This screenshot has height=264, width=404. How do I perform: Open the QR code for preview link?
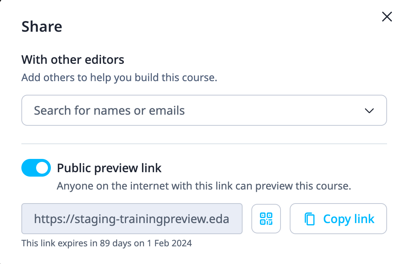(266, 219)
